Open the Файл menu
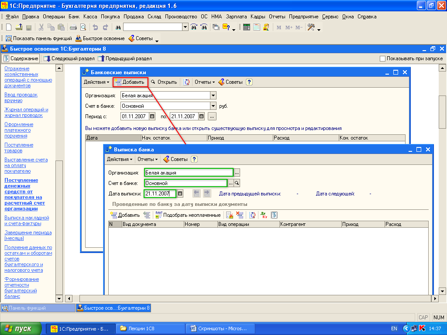 12,17
